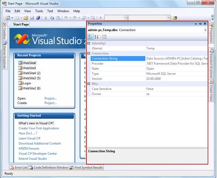Open the Code Definition Window tab
The image size is (217, 178).
pyautogui.click(x=48, y=167)
